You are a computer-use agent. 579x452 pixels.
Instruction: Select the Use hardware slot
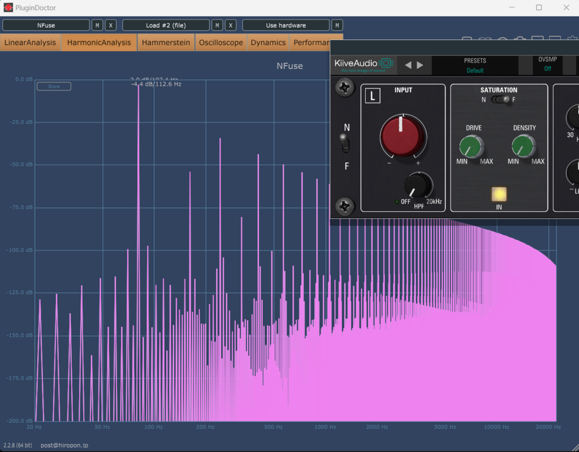point(286,25)
